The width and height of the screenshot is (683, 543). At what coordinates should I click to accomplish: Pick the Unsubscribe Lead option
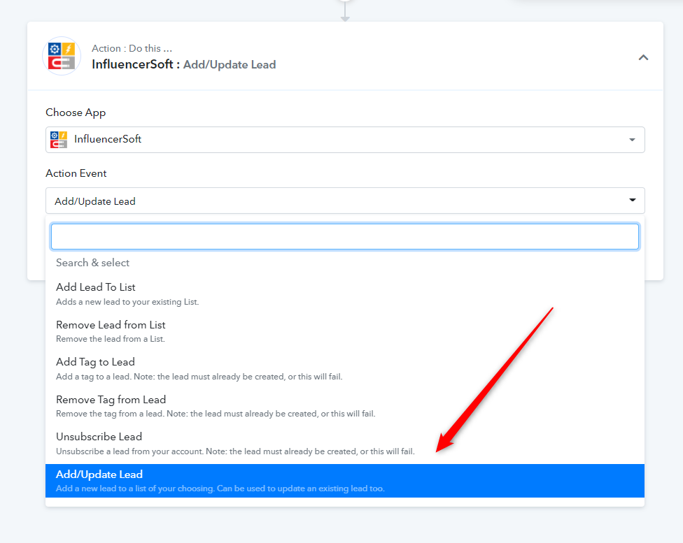click(345, 443)
